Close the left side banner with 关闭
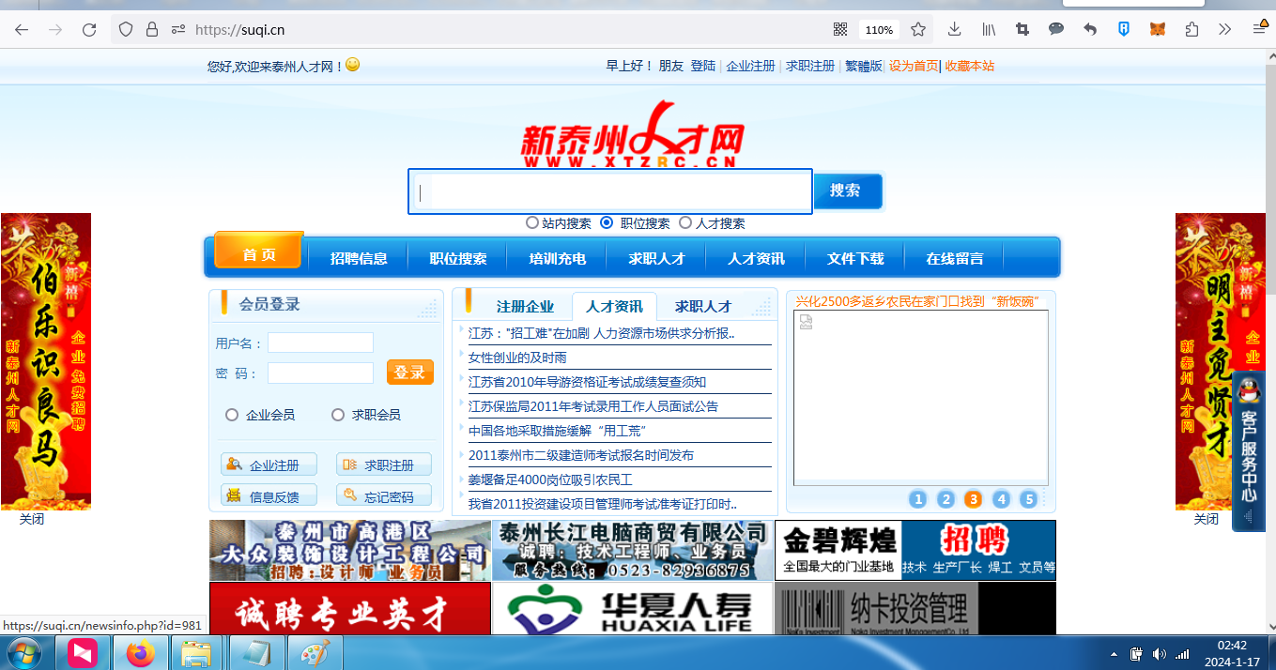 [x=32, y=519]
